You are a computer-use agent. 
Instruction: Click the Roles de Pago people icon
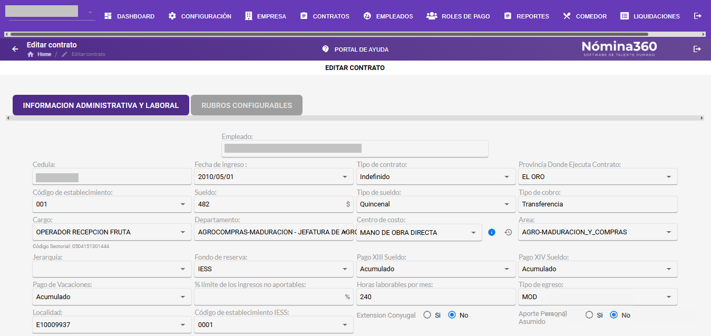pyautogui.click(x=432, y=16)
